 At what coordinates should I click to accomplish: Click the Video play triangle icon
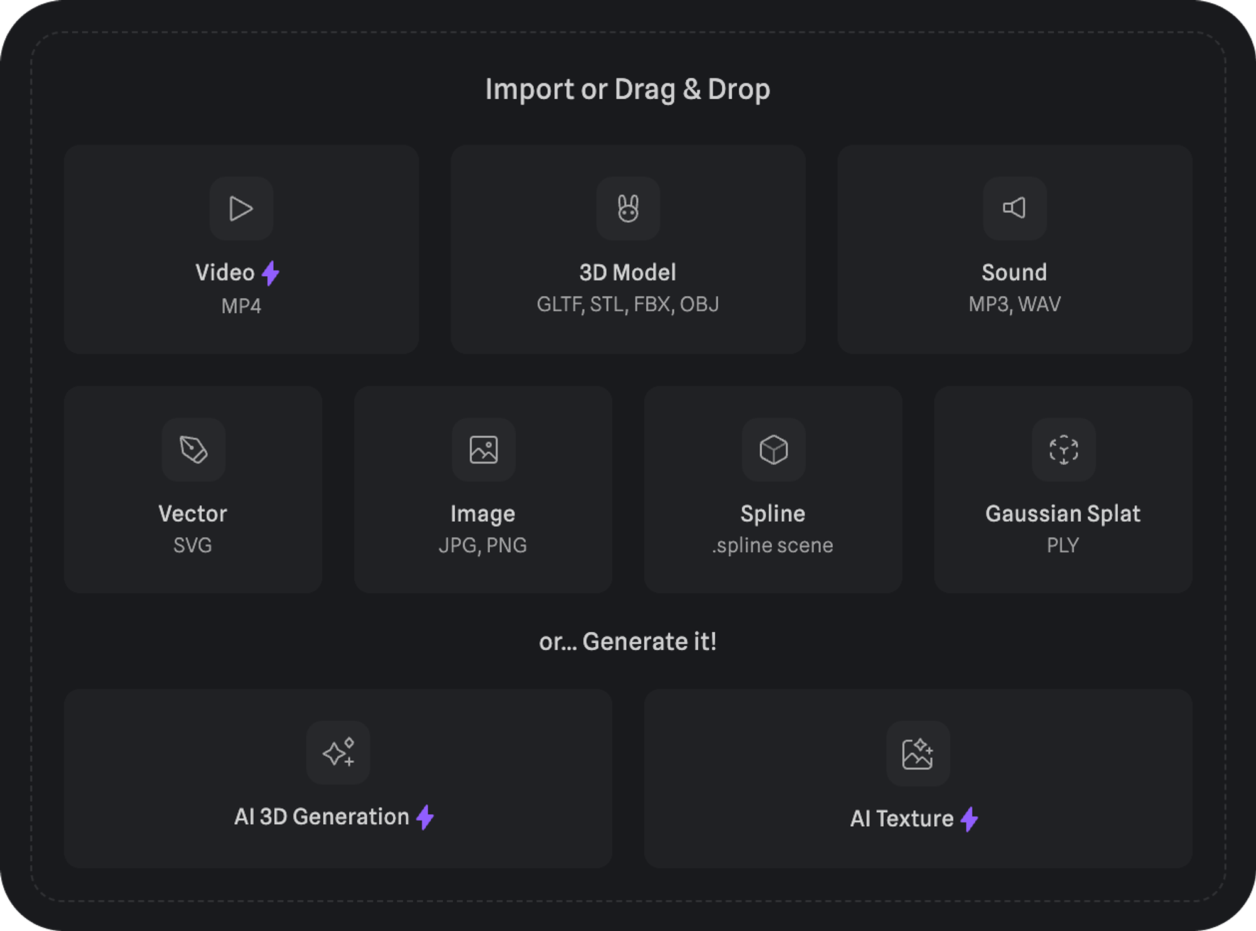pos(241,208)
